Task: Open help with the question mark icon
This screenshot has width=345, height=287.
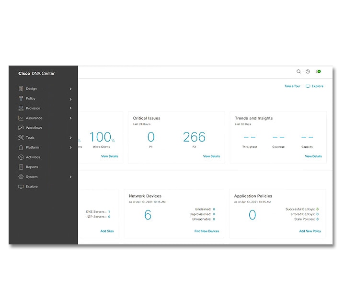Action: tap(308, 71)
